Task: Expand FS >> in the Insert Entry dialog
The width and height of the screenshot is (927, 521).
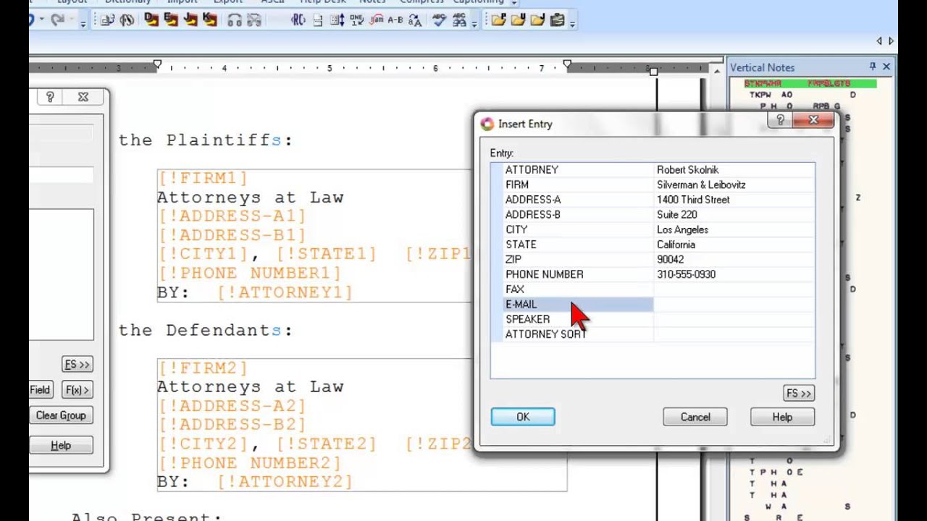Action: pos(799,393)
